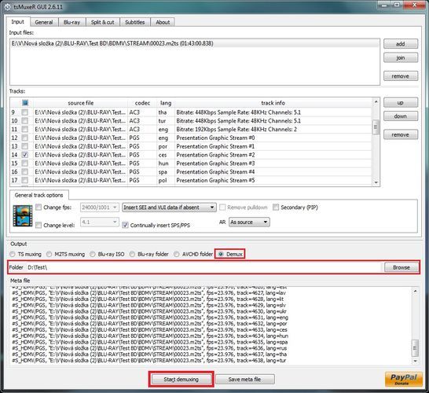
Task: Check track 10 tur AC3 checkbox
Action: [25, 121]
